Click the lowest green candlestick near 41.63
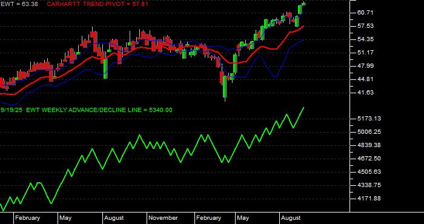This screenshot has height=224, width=424. coord(225,87)
